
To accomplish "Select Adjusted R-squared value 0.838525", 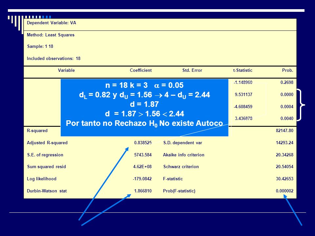I will click(x=143, y=143).
